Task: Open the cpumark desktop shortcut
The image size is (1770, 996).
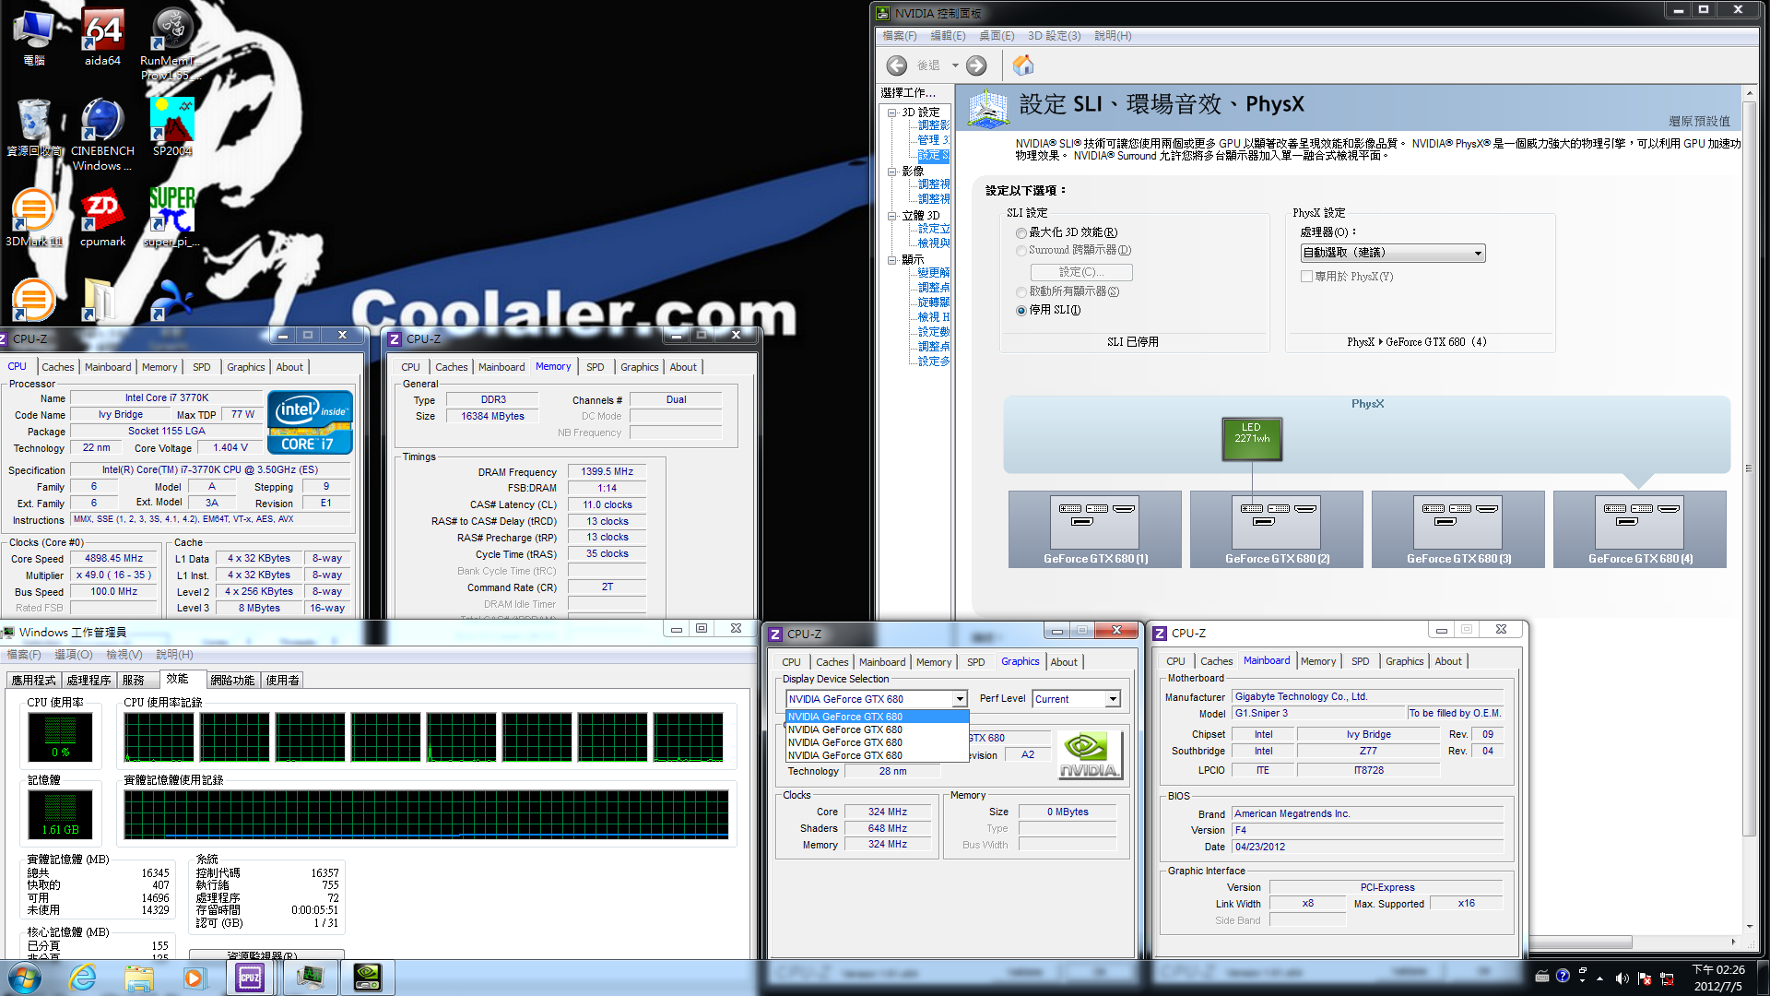Action: click(102, 217)
